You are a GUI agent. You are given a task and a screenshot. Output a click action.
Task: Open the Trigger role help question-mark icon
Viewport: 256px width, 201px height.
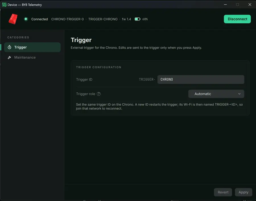click(99, 94)
